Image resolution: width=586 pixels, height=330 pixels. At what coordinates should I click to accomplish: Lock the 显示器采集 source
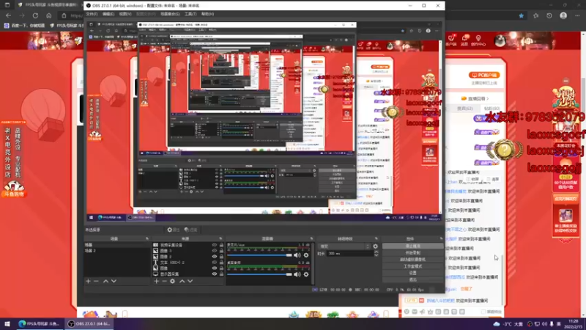pos(221,274)
